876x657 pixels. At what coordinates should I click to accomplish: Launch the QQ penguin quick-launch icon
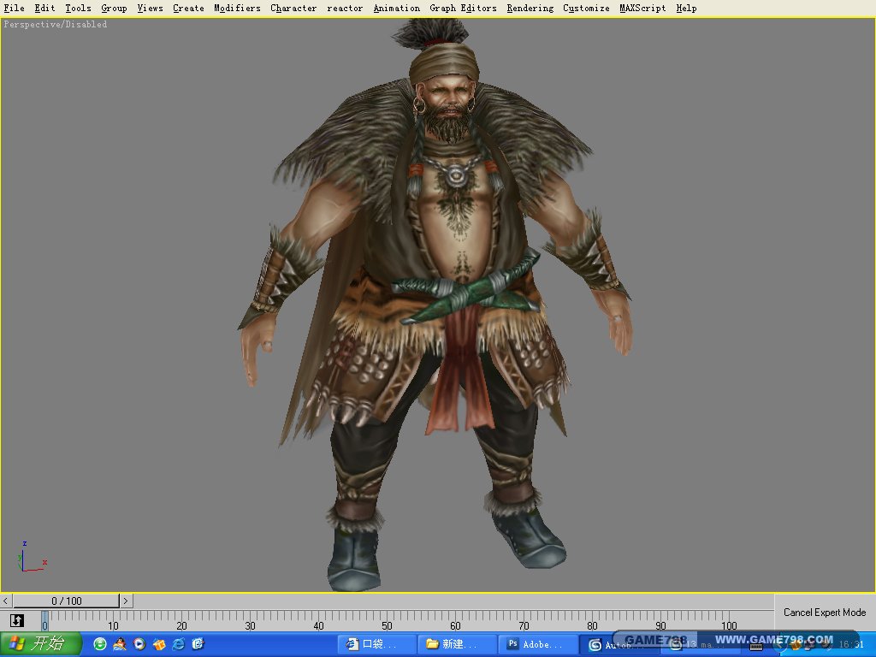pyautogui.click(x=120, y=644)
